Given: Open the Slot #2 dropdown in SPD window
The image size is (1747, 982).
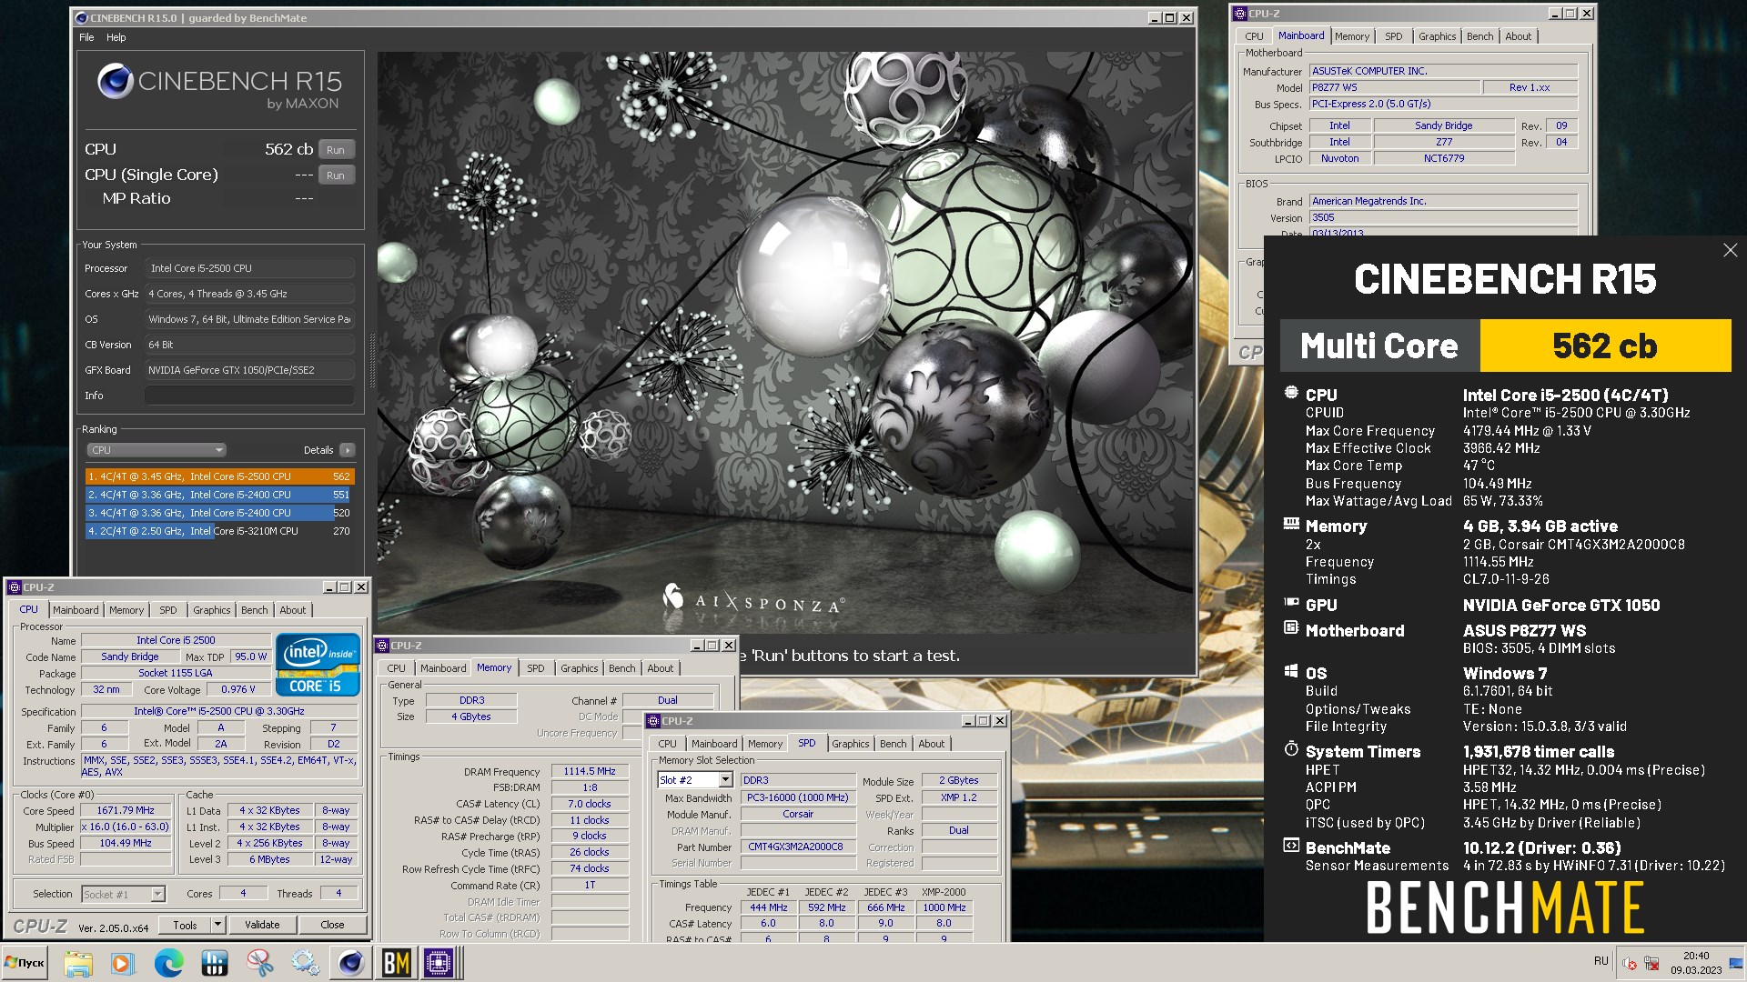Looking at the screenshot, I should [x=695, y=780].
